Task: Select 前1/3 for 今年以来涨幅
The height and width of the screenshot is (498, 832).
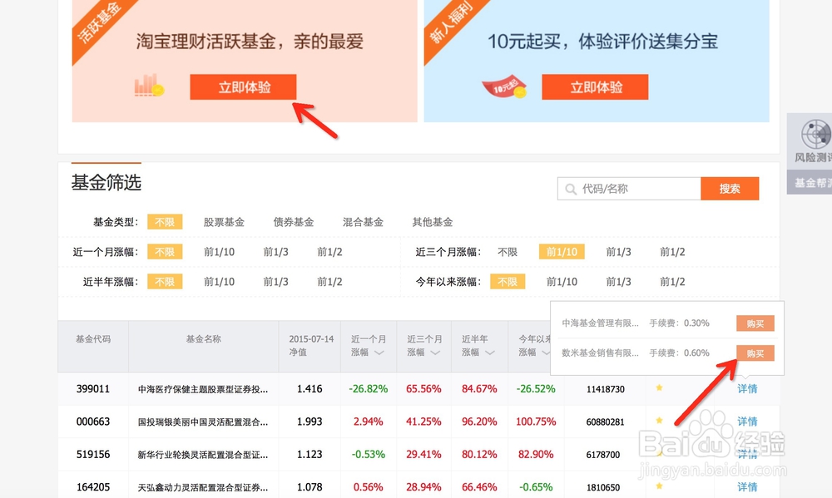Action: tap(619, 281)
